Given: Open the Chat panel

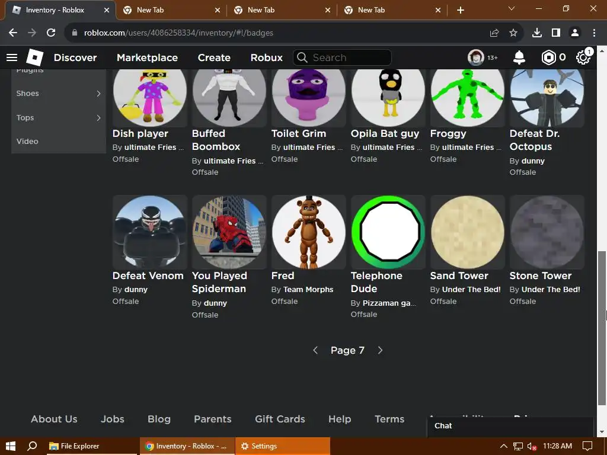Looking at the screenshot, I should pos(510,426).
